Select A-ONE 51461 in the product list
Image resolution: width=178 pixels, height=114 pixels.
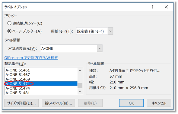(x=41, y=70)
